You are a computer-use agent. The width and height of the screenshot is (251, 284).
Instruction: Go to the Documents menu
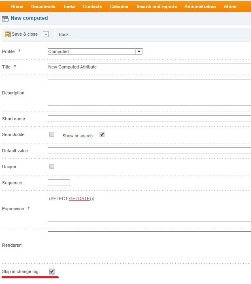tap(43, 6)
